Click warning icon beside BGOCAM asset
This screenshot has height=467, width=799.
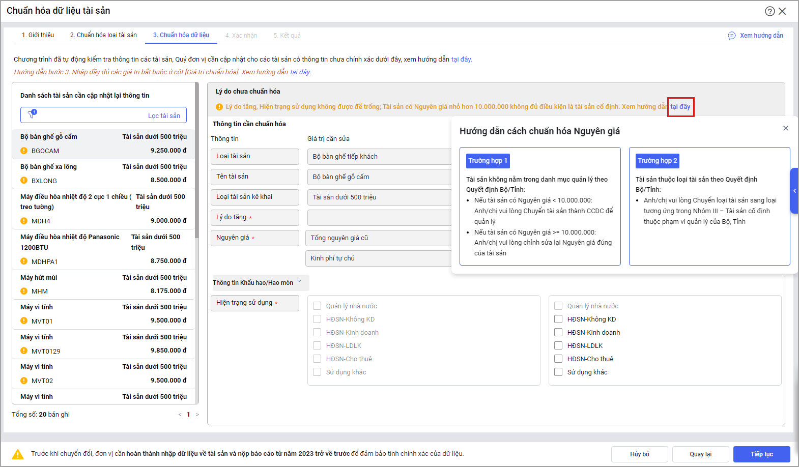[x=24, y=151]
